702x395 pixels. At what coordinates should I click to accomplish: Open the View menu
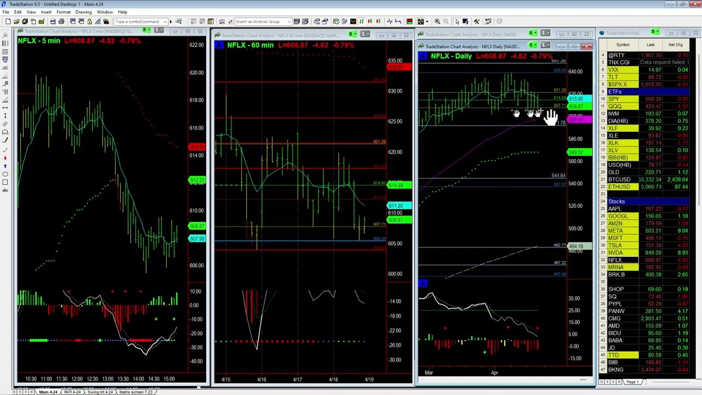31,12
